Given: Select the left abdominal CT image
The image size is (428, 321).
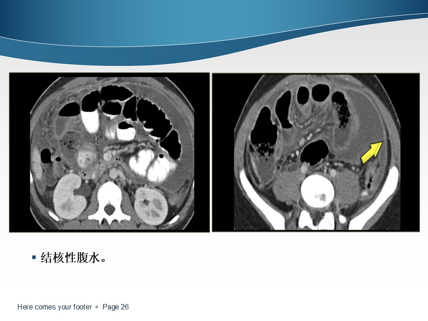Looking at the screenshot, I should click(110, 152).
